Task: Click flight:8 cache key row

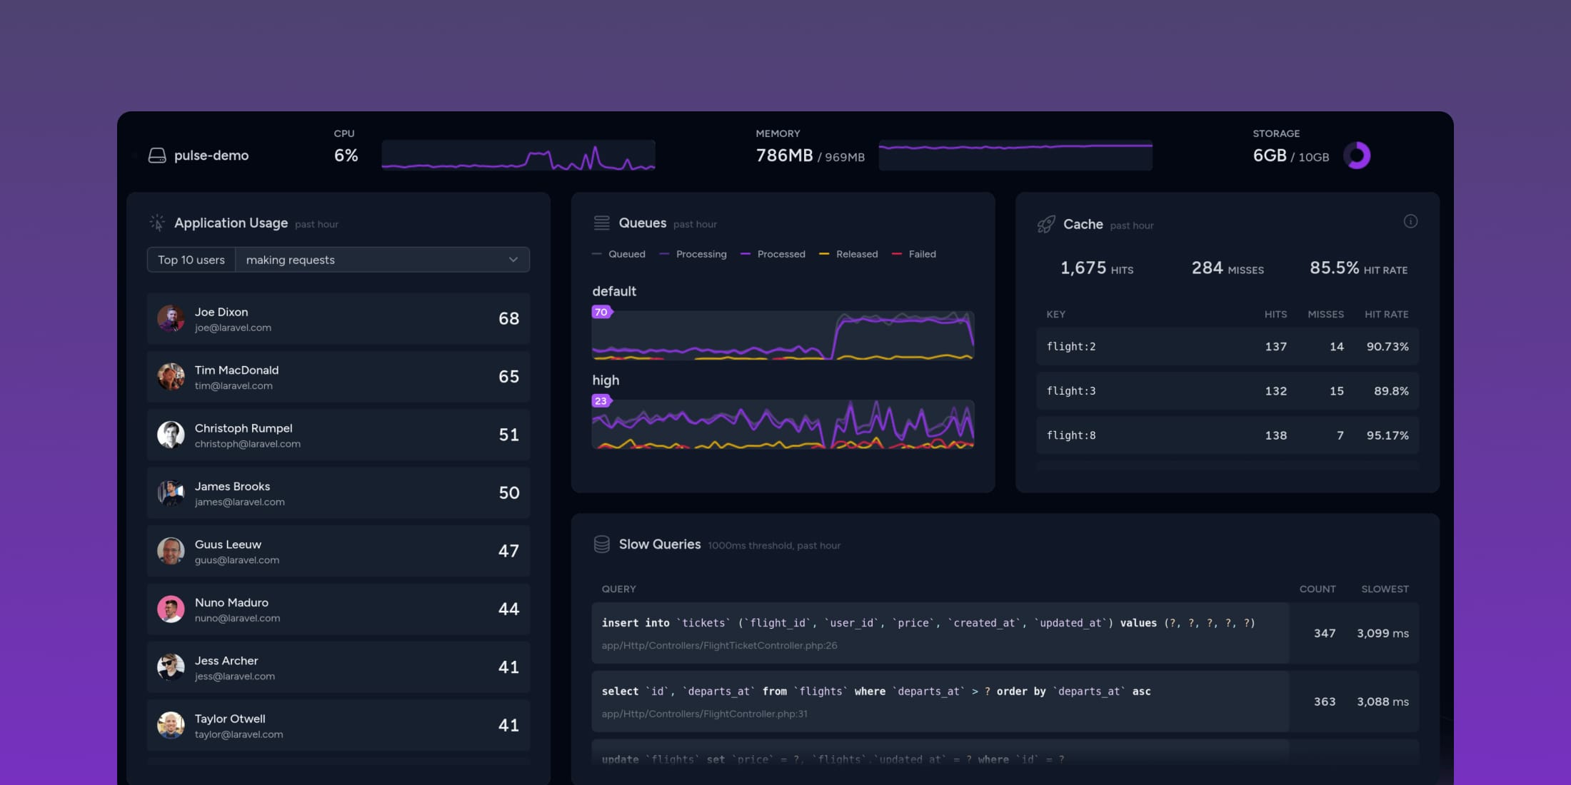Action: pos(1223,435)
